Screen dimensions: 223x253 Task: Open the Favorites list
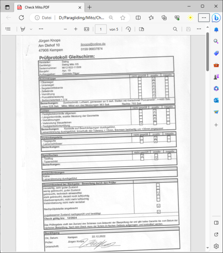[151, 18]
